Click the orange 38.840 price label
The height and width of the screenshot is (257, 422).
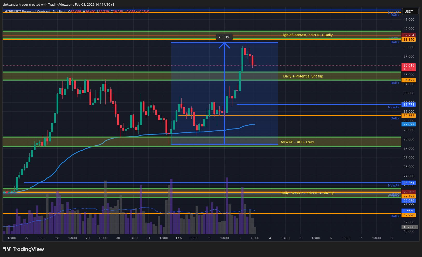pyautogui.click(x=409, y=39)
